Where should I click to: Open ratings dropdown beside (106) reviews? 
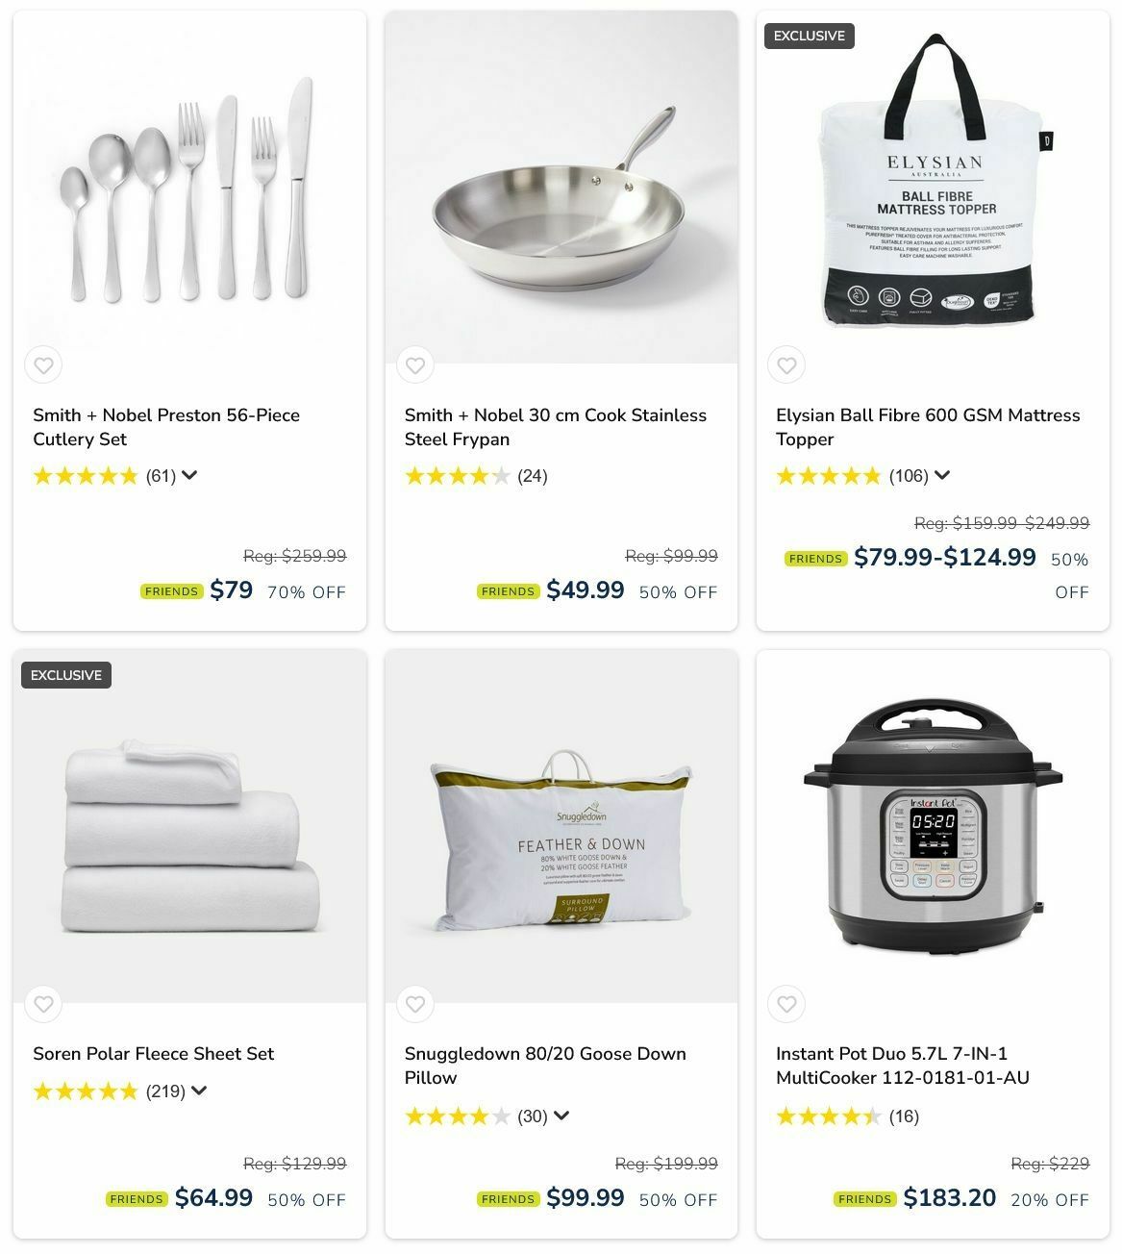click(x=942, y=475)
